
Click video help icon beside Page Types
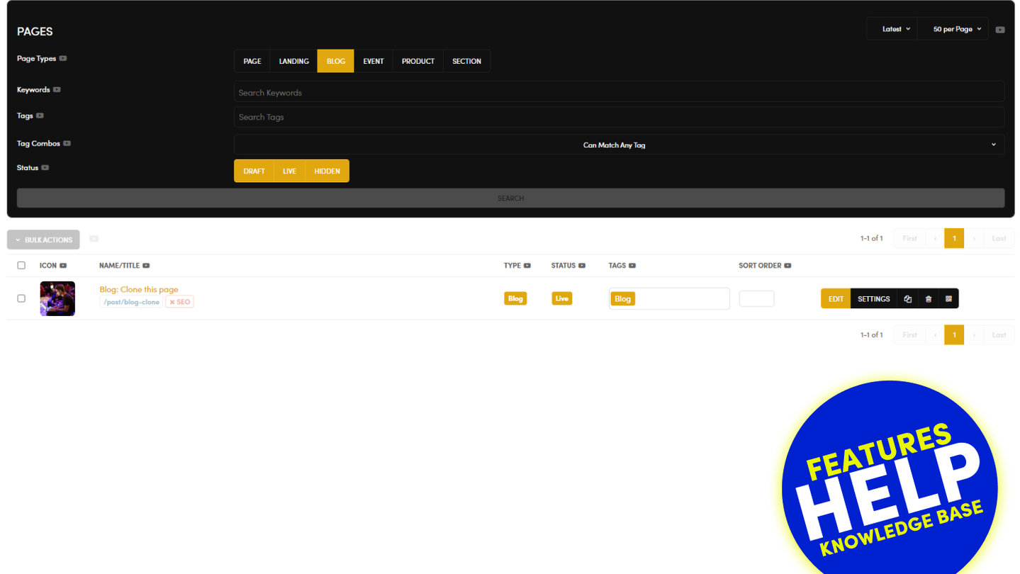click(x=63, y=59)
